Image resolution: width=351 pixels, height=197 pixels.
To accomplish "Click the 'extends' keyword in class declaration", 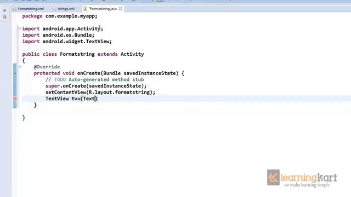I will [107, 54].
